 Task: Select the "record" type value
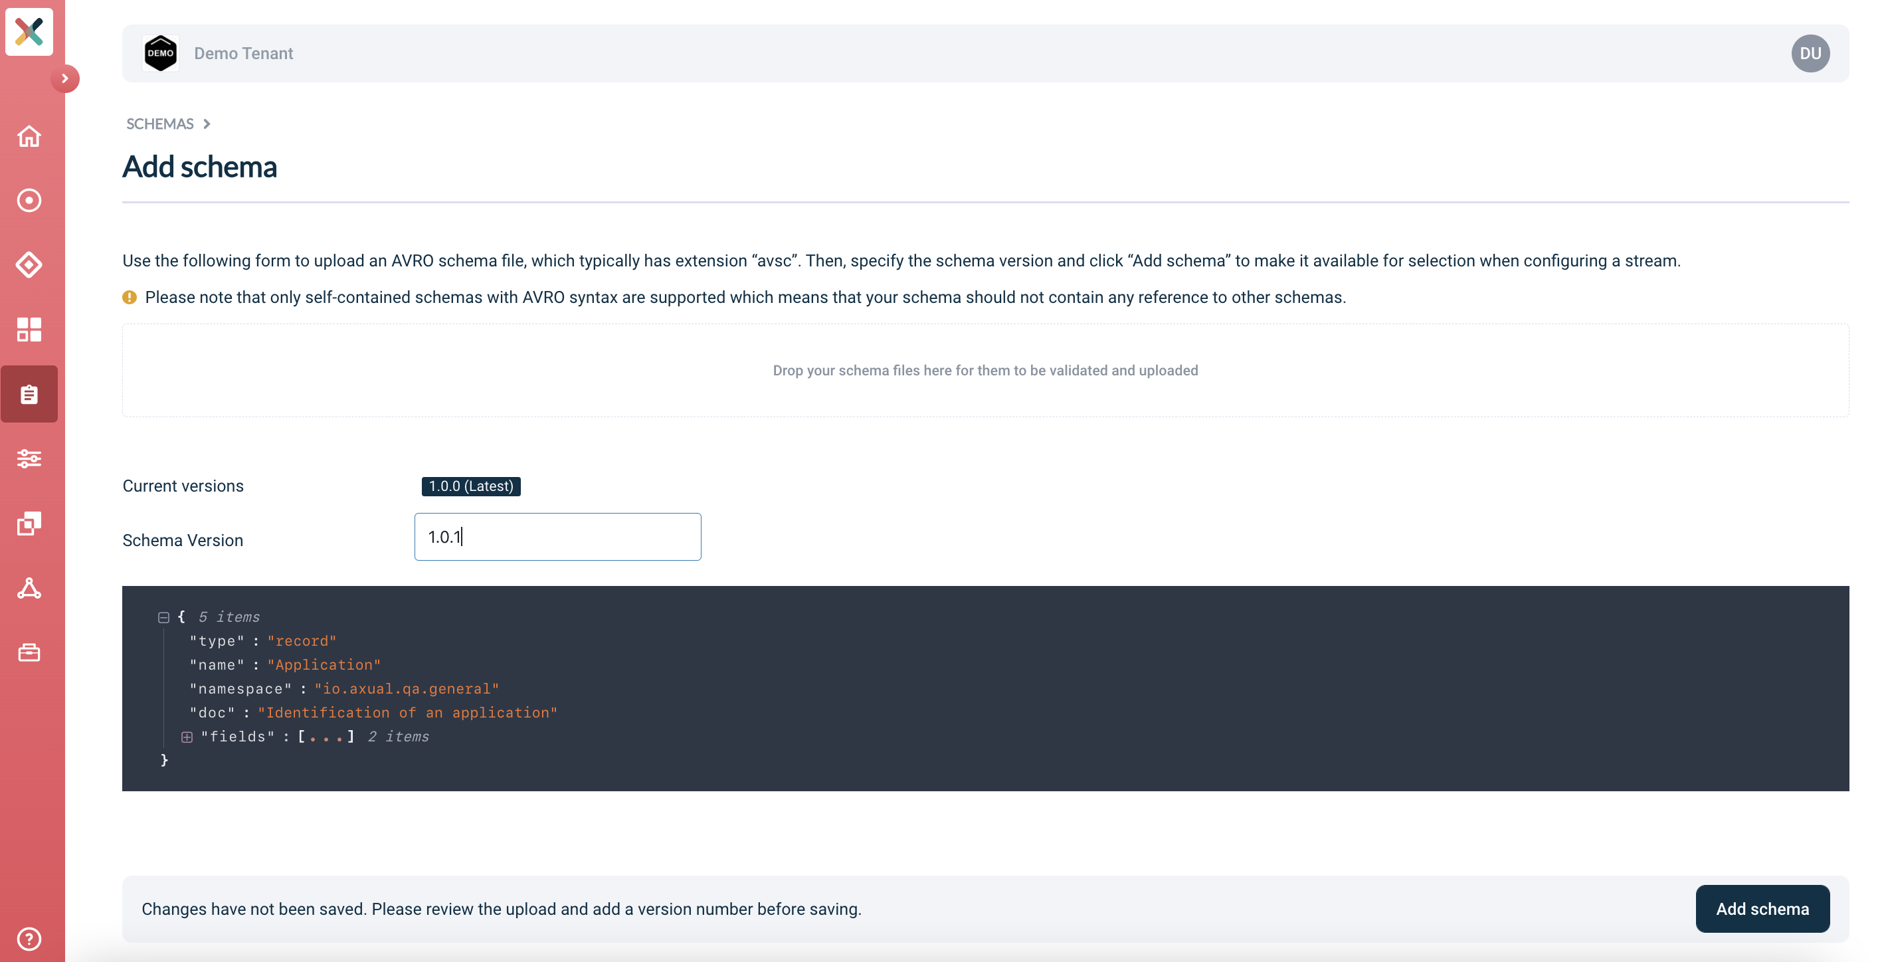[x=302, y=641]
